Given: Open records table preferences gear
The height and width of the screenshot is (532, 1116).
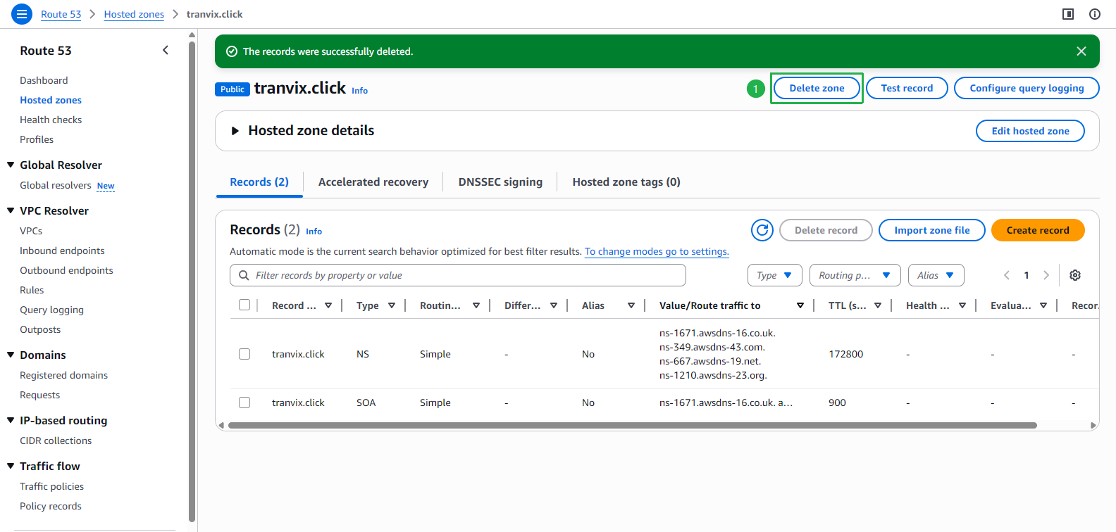Looking at the screenshot, I should [x=1075, y=275].
